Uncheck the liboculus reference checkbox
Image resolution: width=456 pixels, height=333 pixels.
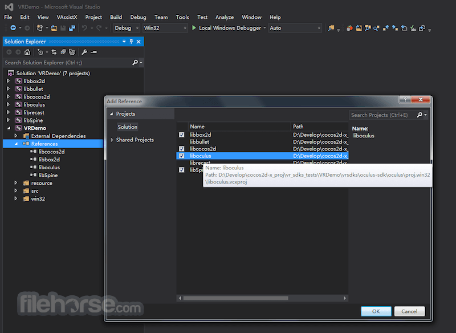coord(181,156)
